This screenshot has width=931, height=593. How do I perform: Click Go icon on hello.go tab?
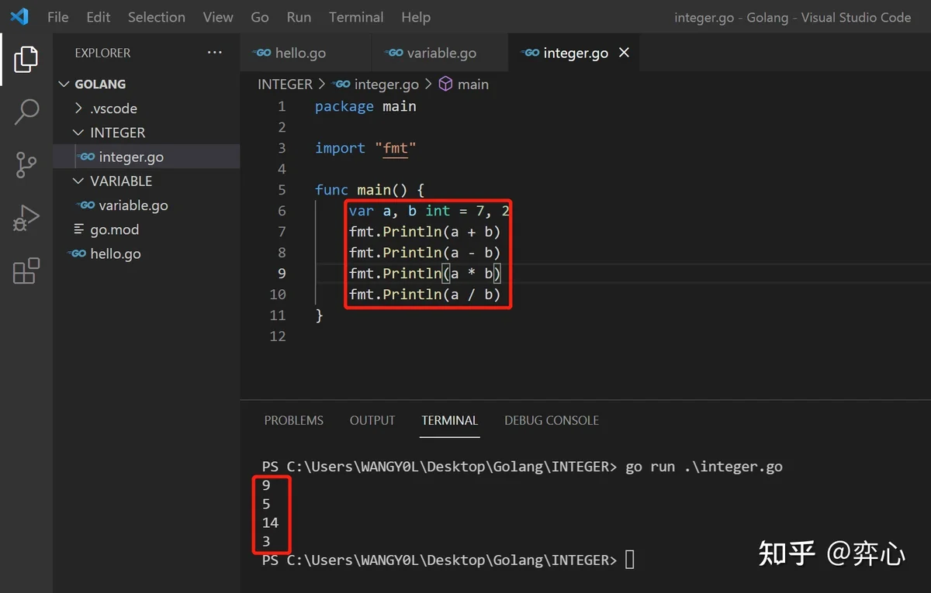tap(263, 53)
